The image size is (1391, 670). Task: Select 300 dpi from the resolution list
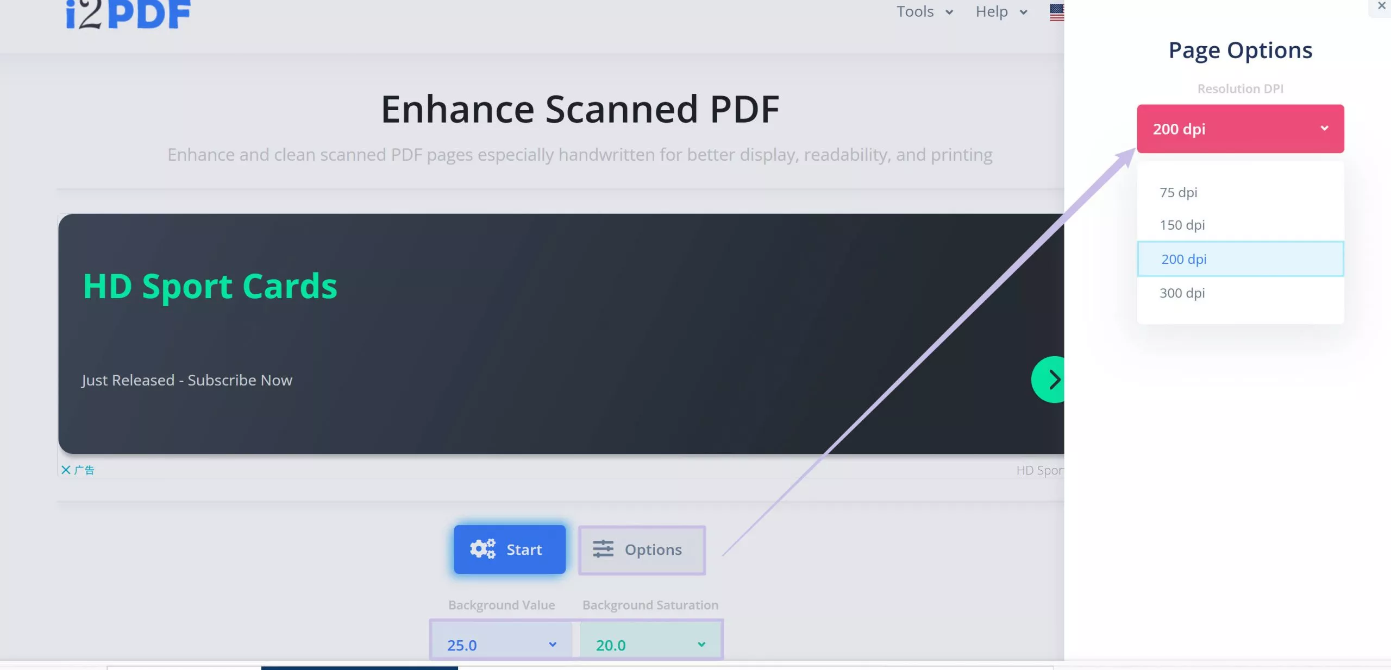1182,293
